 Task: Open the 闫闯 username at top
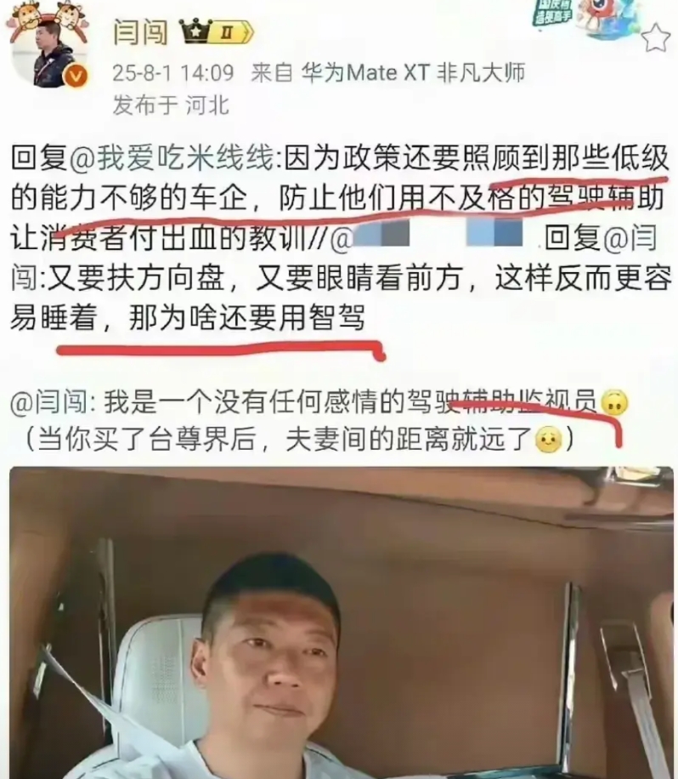coord(140,31)
